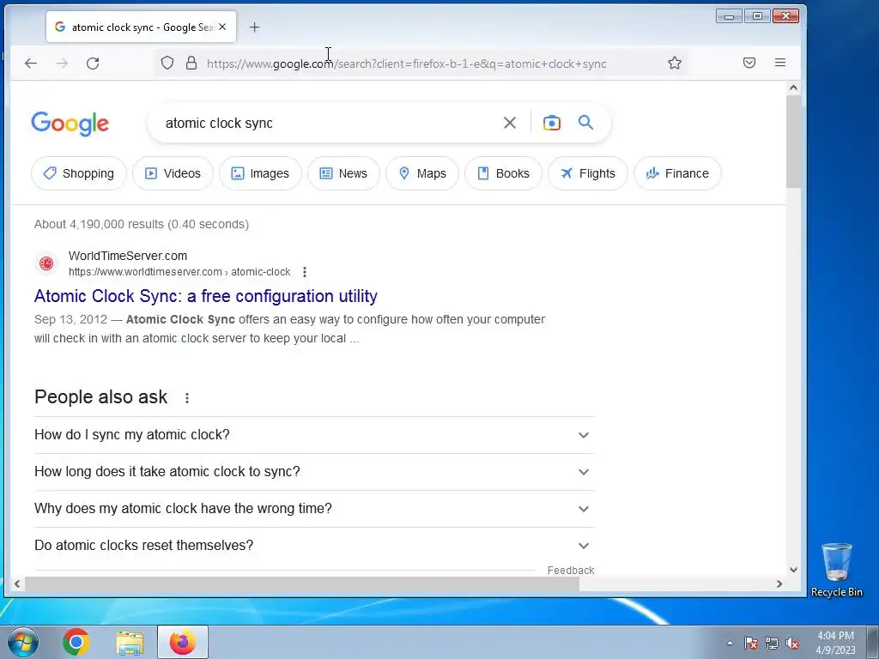Open Atomic Clock Sync free configuration utility link
879x659 pixels.
tap(206, 296)
